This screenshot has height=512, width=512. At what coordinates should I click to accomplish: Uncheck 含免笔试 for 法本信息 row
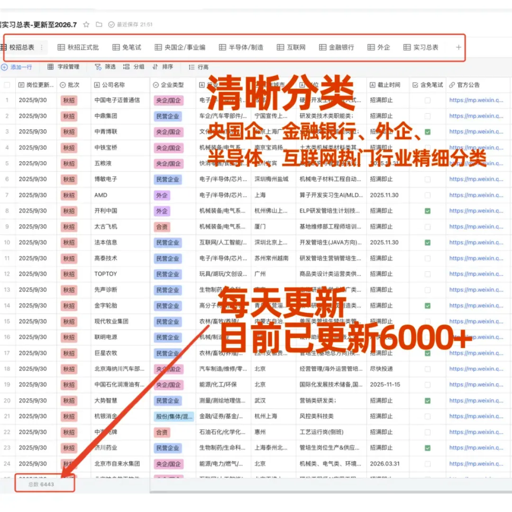tap(428, 243)
